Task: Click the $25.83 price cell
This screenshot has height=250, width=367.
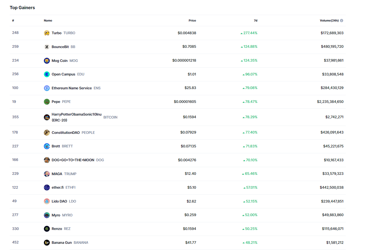Action: coord(190,88)
